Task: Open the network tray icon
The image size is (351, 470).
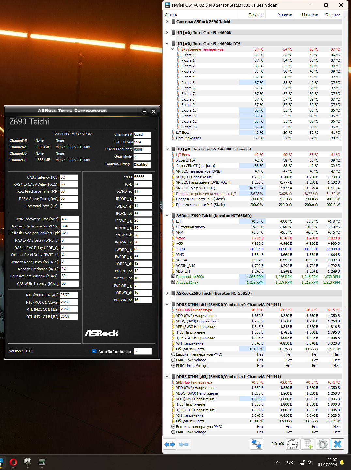Action: (302, 462)
